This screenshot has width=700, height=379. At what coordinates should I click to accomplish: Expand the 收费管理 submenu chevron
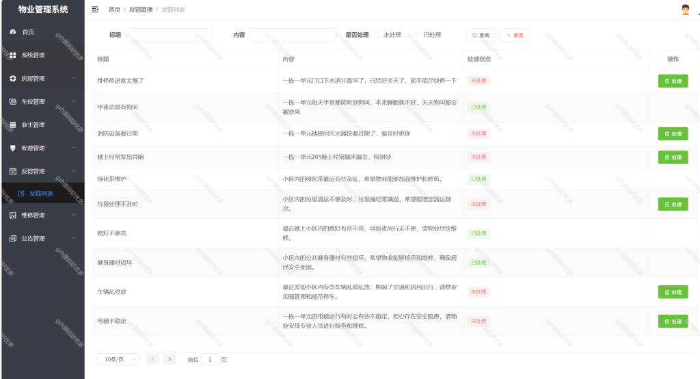coord(74,148)
